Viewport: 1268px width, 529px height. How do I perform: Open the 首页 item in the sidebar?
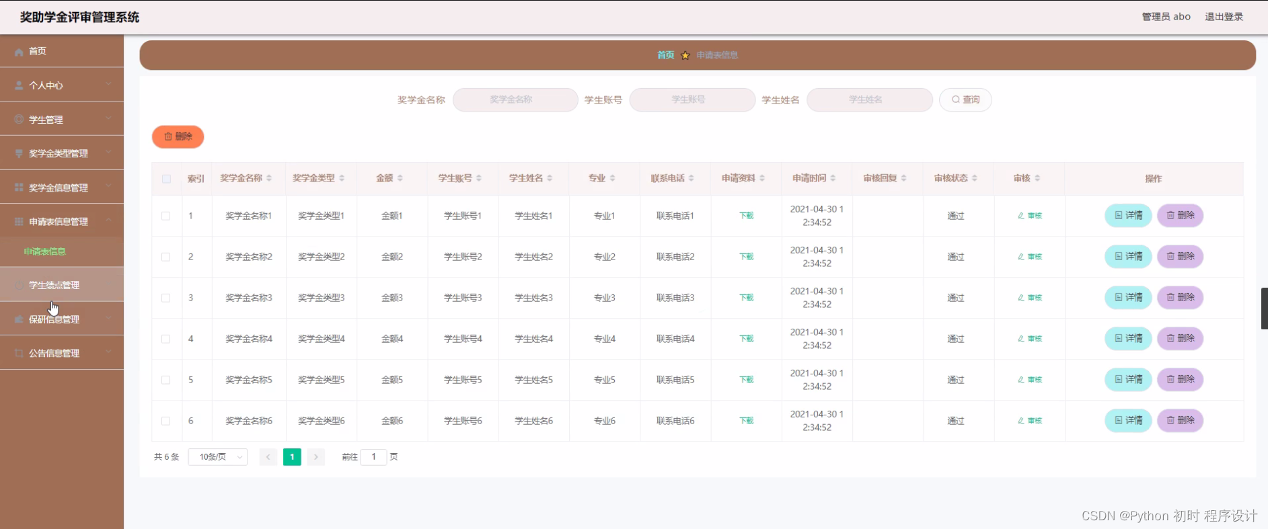(x=62, y=51)
